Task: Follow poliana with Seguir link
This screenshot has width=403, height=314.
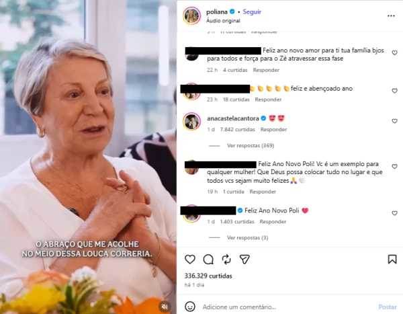Action: (x=252, y=12)
